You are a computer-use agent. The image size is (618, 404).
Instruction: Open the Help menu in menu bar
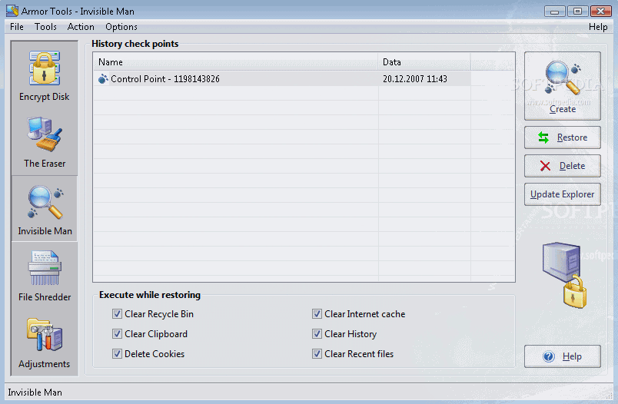tap(598, 27)
